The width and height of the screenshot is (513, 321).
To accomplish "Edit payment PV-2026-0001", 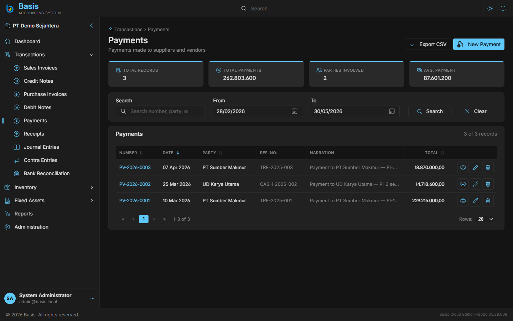I will (x=476, y=201).
